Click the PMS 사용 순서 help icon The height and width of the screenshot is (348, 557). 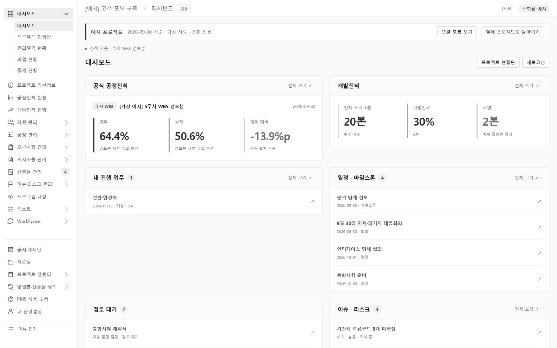11,299
